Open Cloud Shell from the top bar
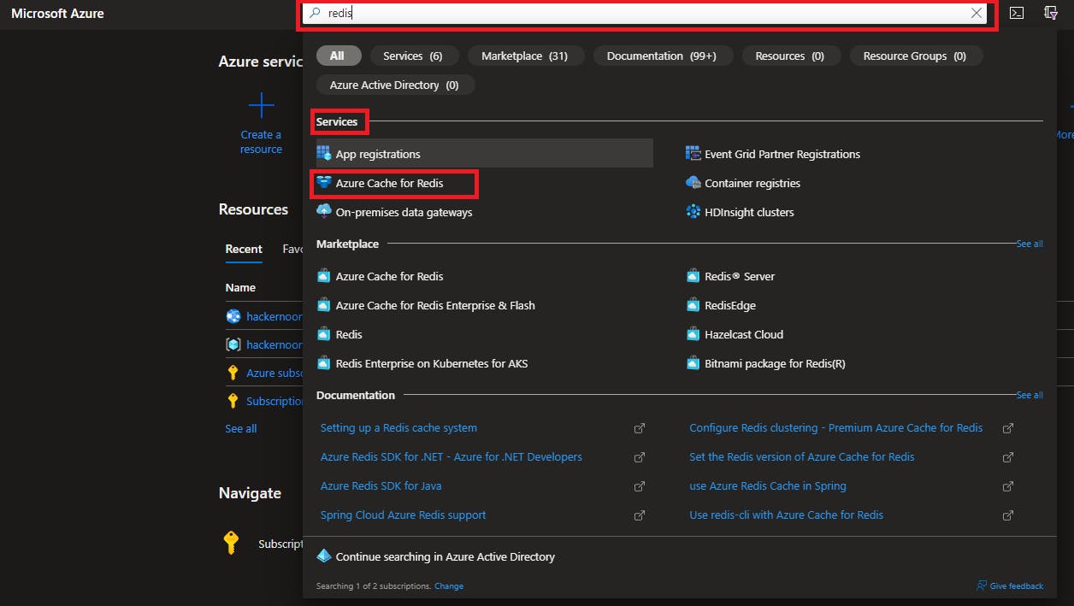1074x606 pixels. click(1016, 14)
